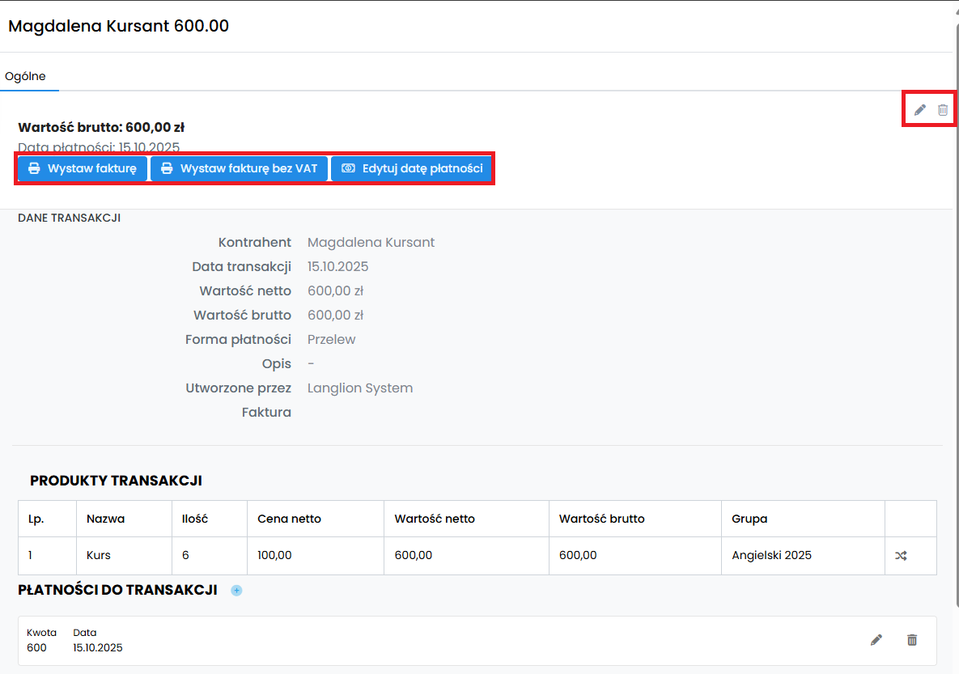The height and width of the screenshot is (674, 959).
Task: Click the Wartość netto column header
Action: (435, 519)
